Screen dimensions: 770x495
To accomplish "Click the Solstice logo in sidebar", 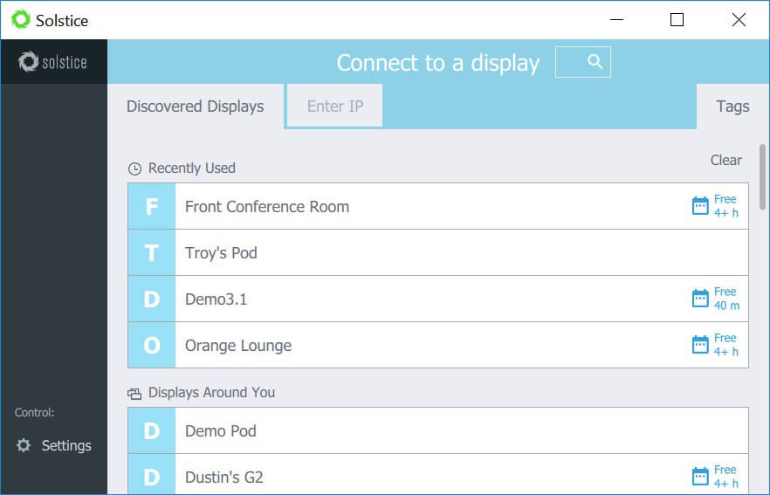I will tap(52, 62).
